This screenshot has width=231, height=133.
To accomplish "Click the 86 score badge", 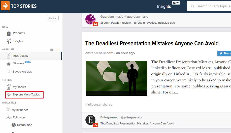I will [x=95, y=24].
